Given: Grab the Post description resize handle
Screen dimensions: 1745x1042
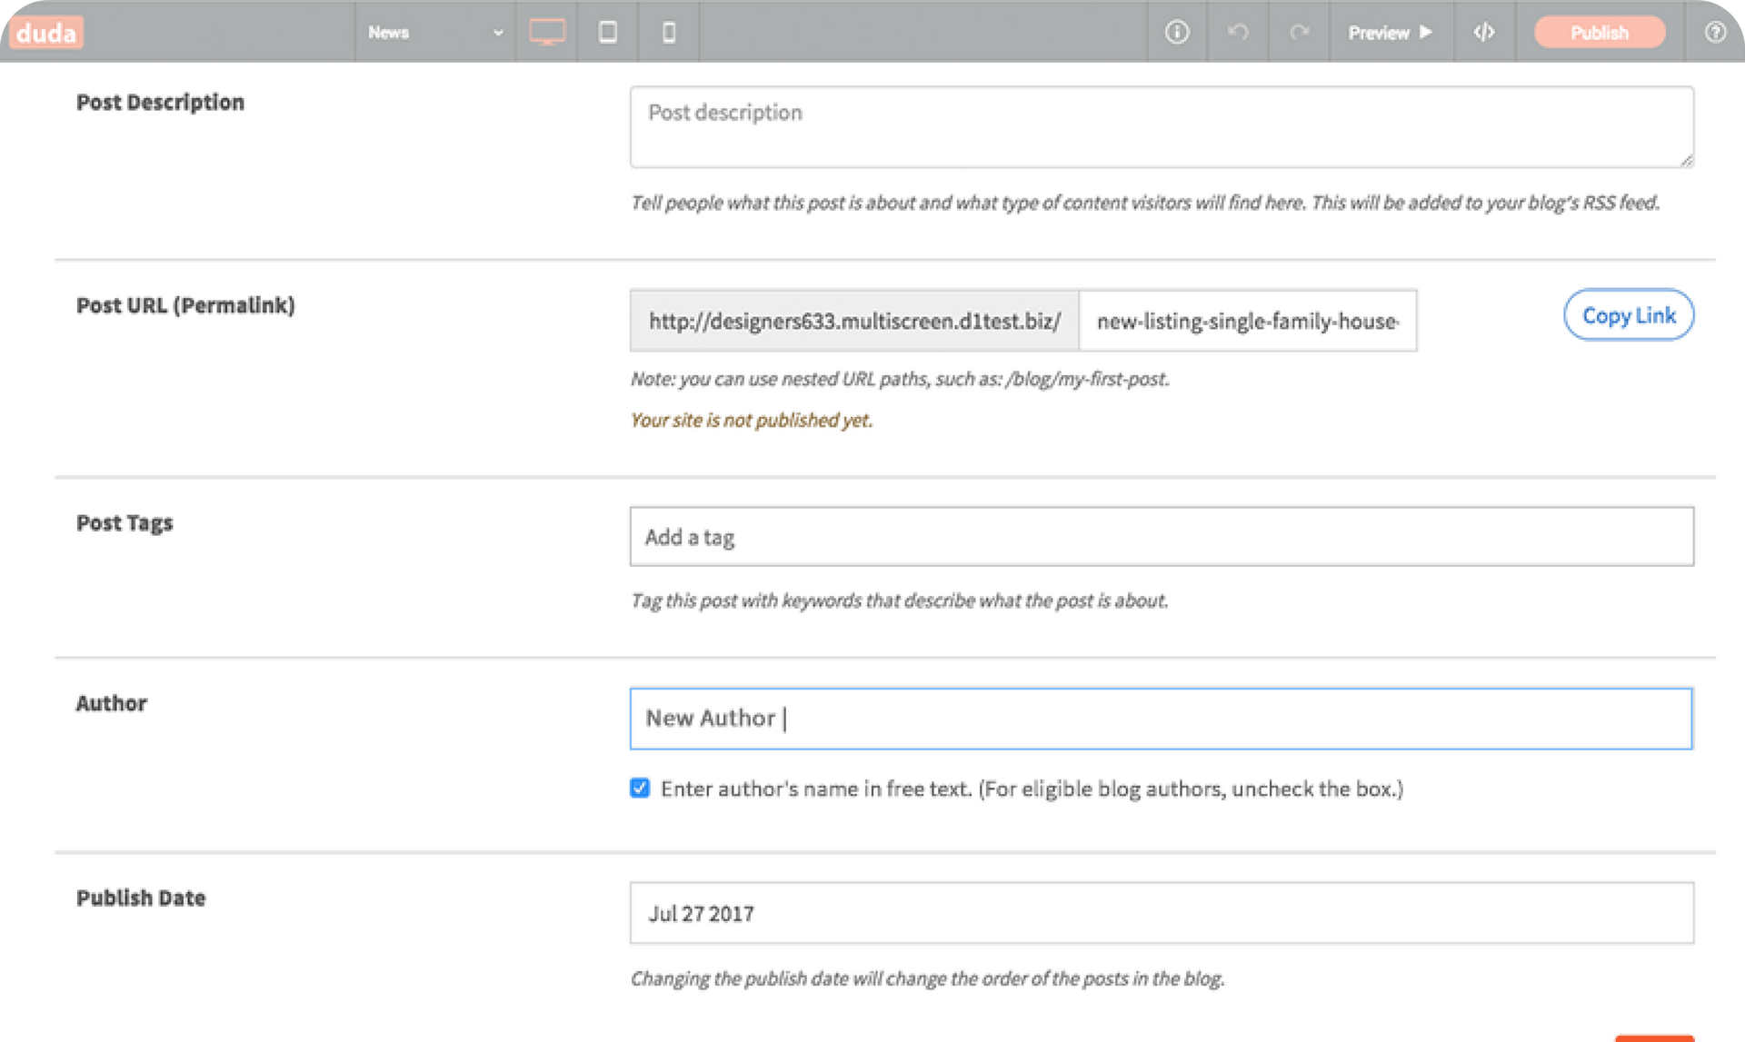Looking at the screenshot, I should (x=1686, y=160).
